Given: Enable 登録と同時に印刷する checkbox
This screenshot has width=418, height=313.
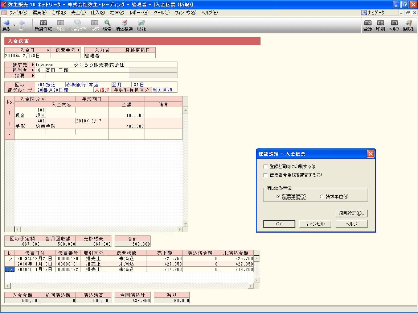Looking at the screenshot, I should (266, 167).
